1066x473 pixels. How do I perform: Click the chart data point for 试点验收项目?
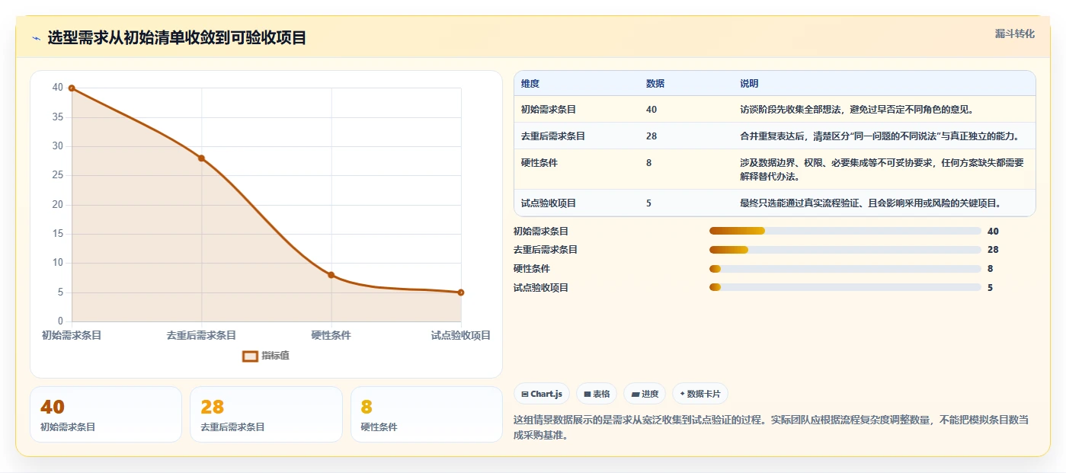tap(461, 292)
